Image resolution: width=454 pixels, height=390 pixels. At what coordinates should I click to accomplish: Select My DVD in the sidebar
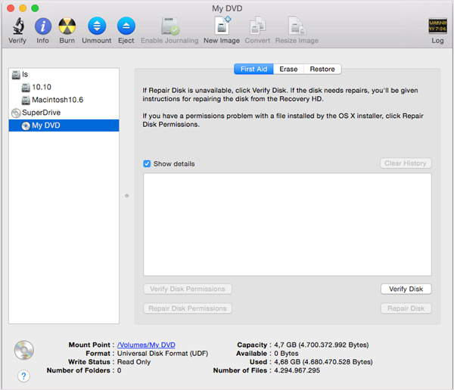point(64,125)
